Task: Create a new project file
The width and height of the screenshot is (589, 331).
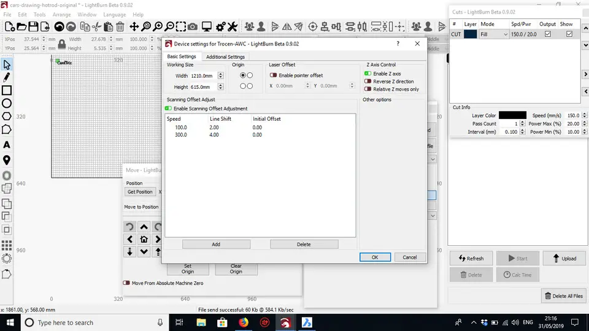Action: (x=10, y=26)
